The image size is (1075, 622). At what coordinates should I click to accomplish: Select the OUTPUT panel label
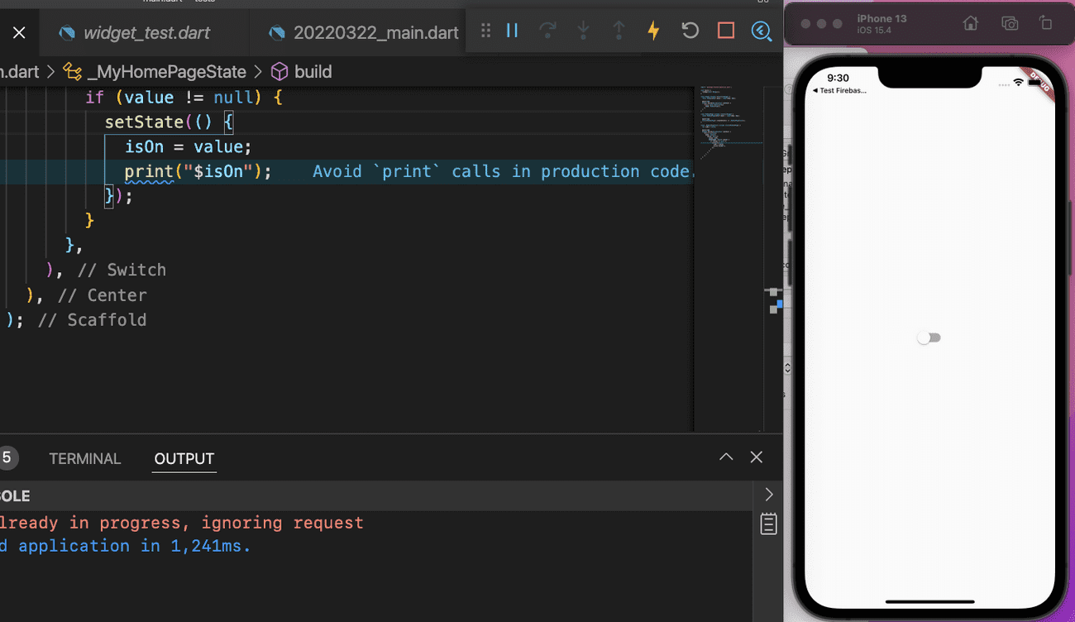pos(184,459)
